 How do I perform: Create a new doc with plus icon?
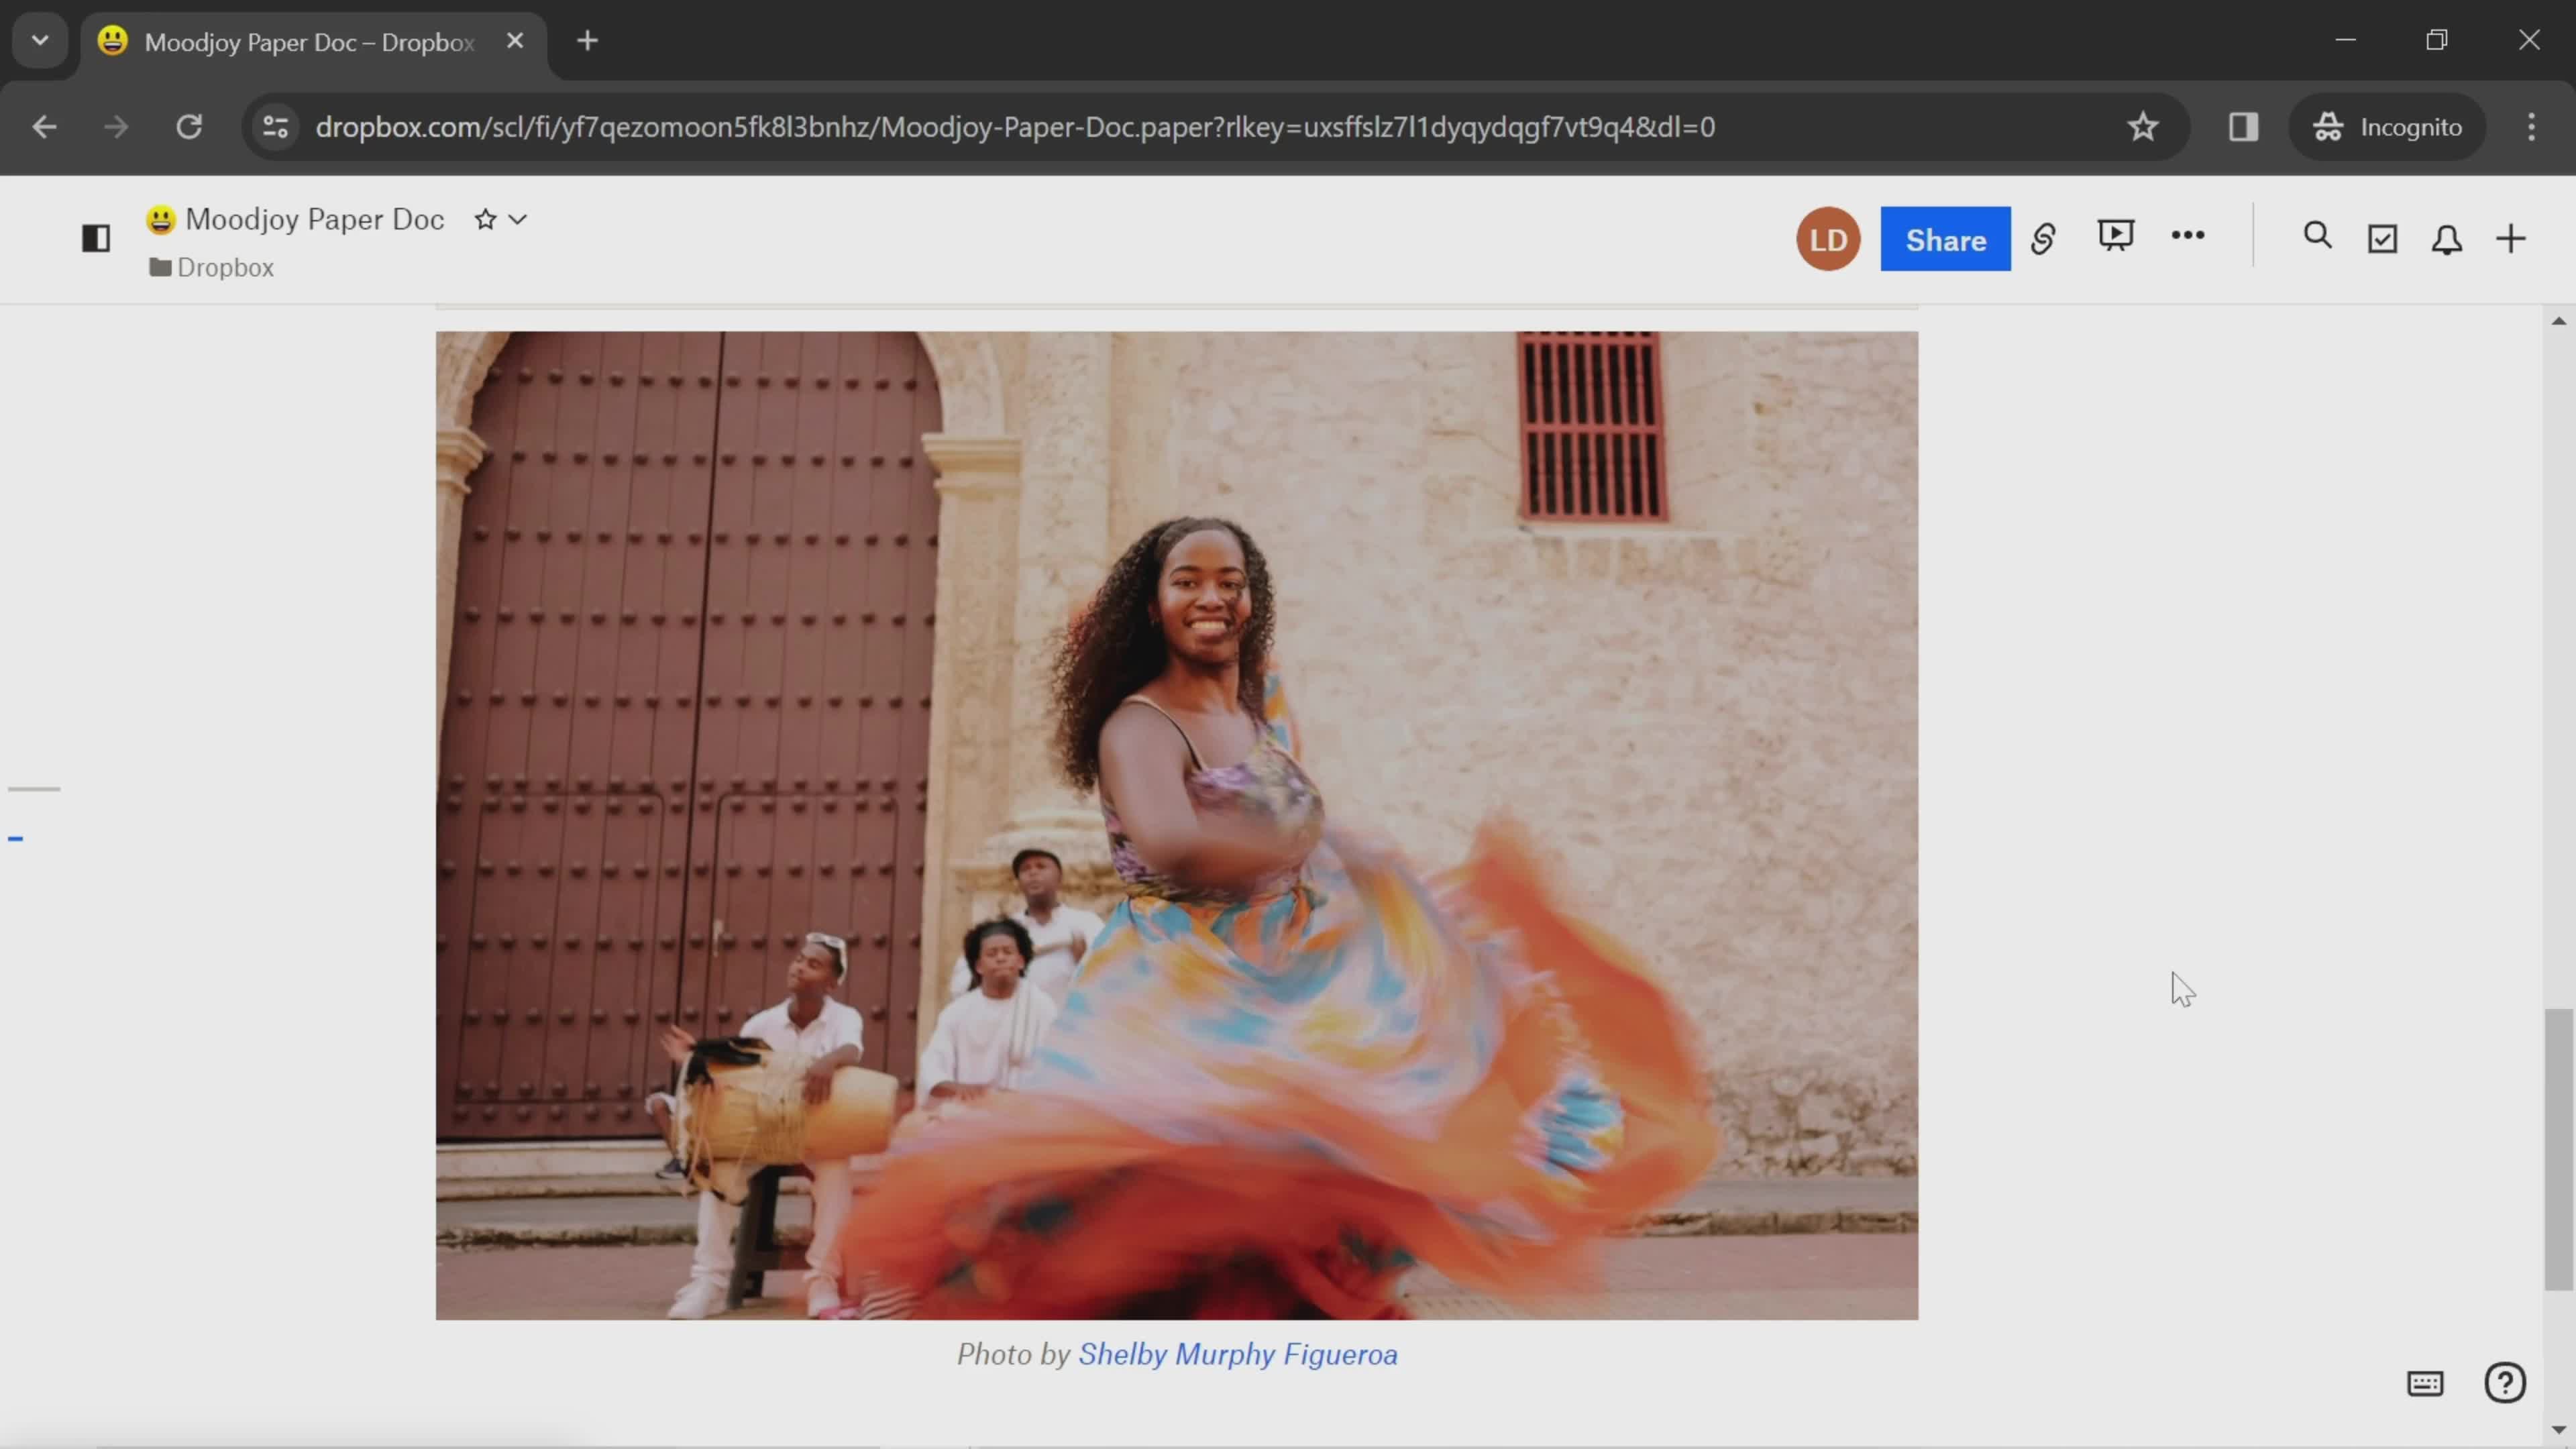point(2511,239)
